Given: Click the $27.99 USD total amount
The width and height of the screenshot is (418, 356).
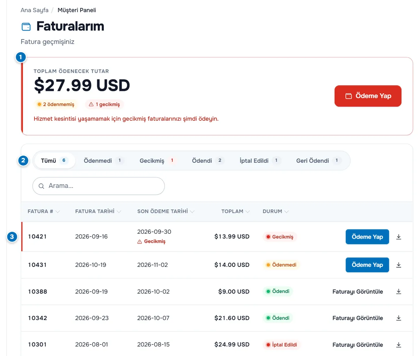Looking at the screenshot, I should point(82,85).
